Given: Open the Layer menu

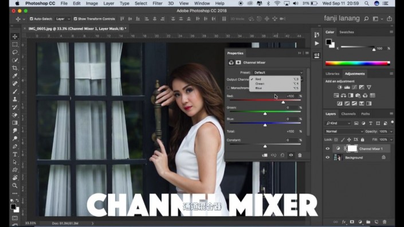Looking at the screenshot, I should coord(108,3).
